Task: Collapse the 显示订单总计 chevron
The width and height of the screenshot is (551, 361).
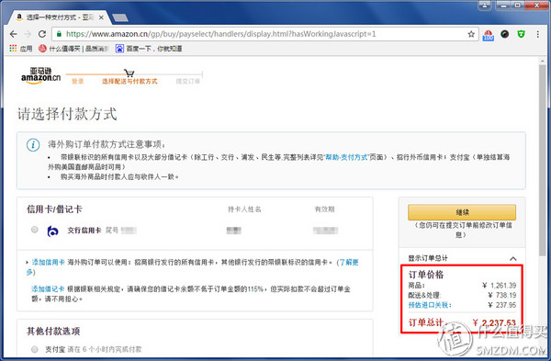Action: click(513, 258)
